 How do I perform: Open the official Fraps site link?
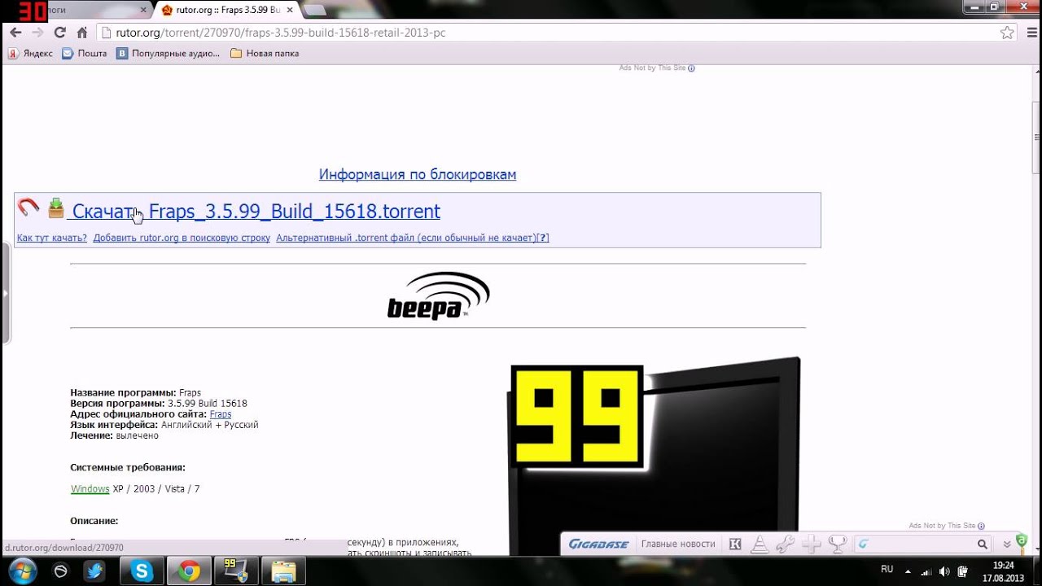click(221, 414)
